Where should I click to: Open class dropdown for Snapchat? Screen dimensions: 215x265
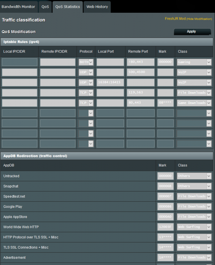point(194,186)
